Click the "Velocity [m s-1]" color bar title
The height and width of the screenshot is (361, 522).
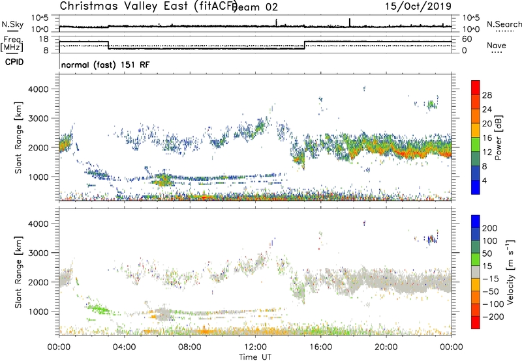tap(510, 272)
